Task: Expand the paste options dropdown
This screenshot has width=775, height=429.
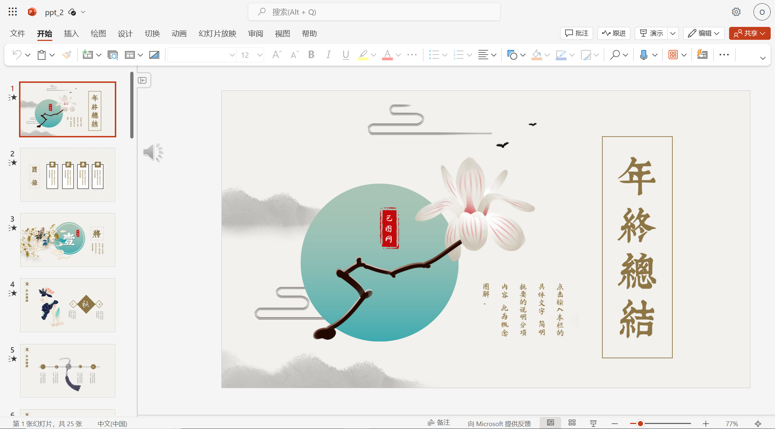Action: click(52, 55)
